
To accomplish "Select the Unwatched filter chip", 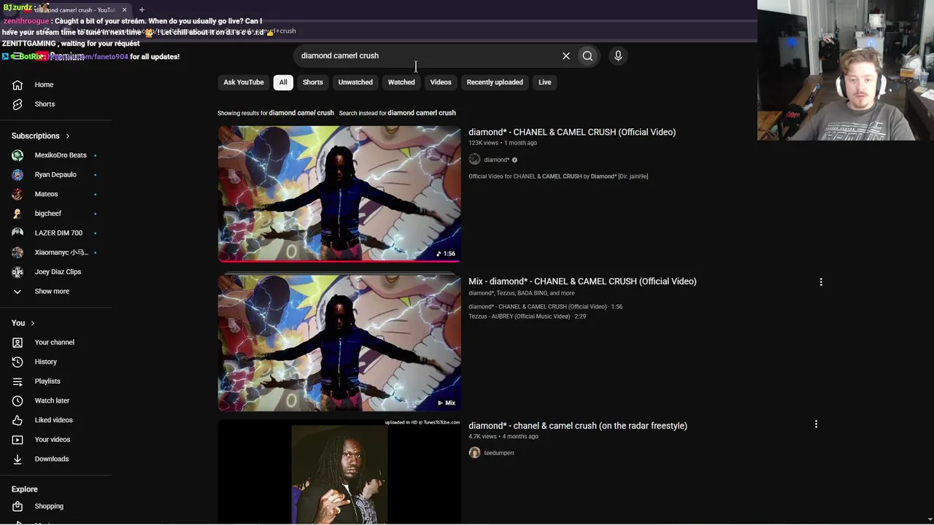I will pyautogui.click(x=355, y=82).
